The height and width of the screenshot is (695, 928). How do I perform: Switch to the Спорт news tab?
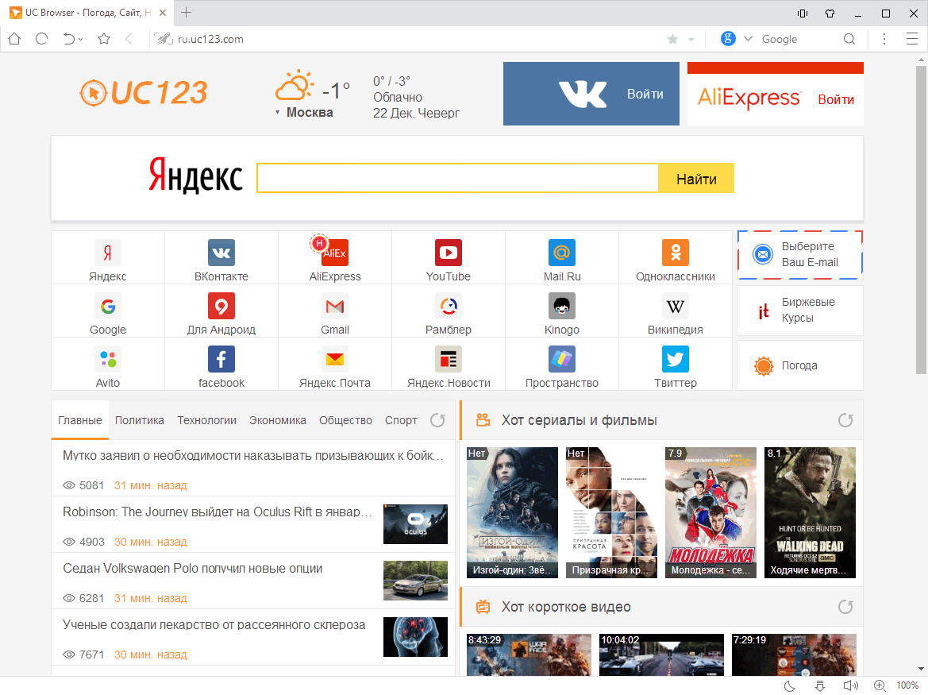click(401, 420)
